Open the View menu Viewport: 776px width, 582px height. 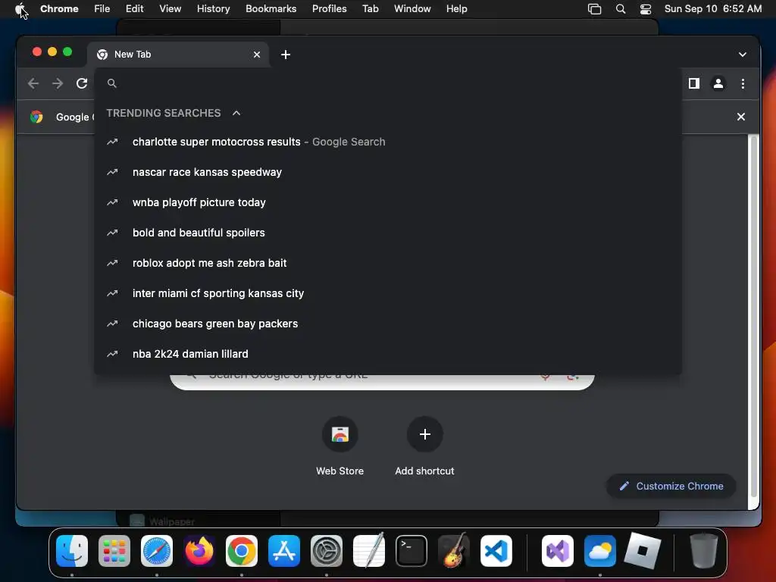point(170,9)
